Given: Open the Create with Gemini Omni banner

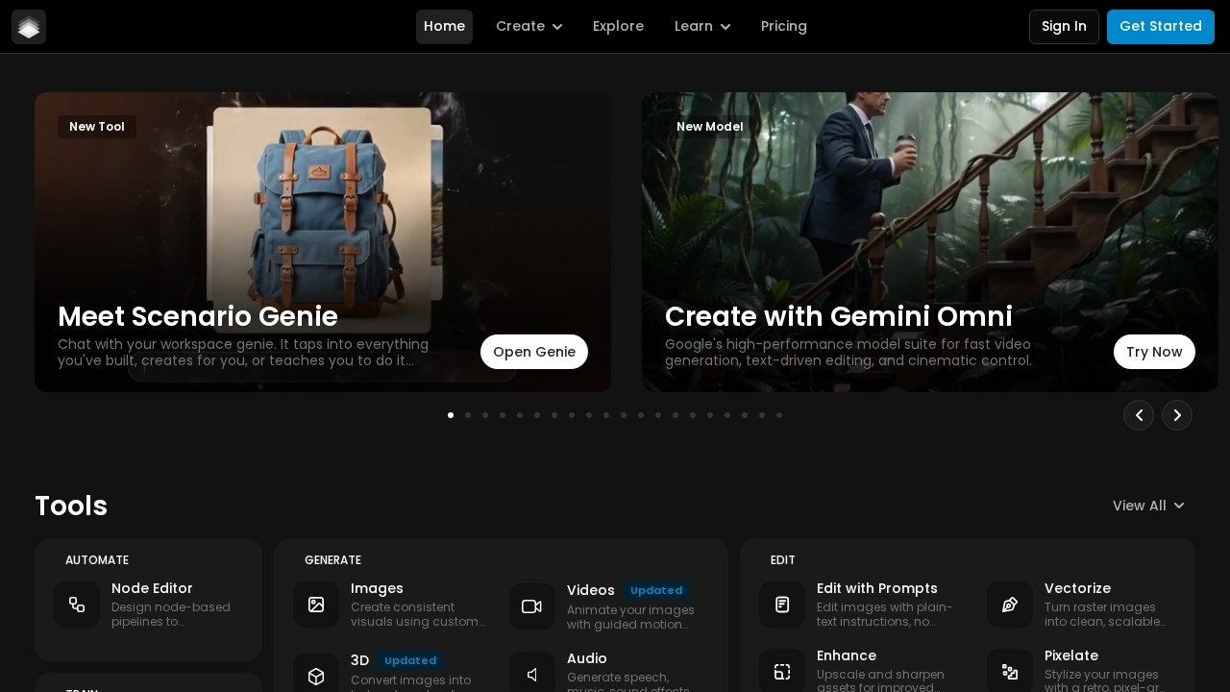Looking at the screenshot, I should pyautogui.click(x=930, y=242).
